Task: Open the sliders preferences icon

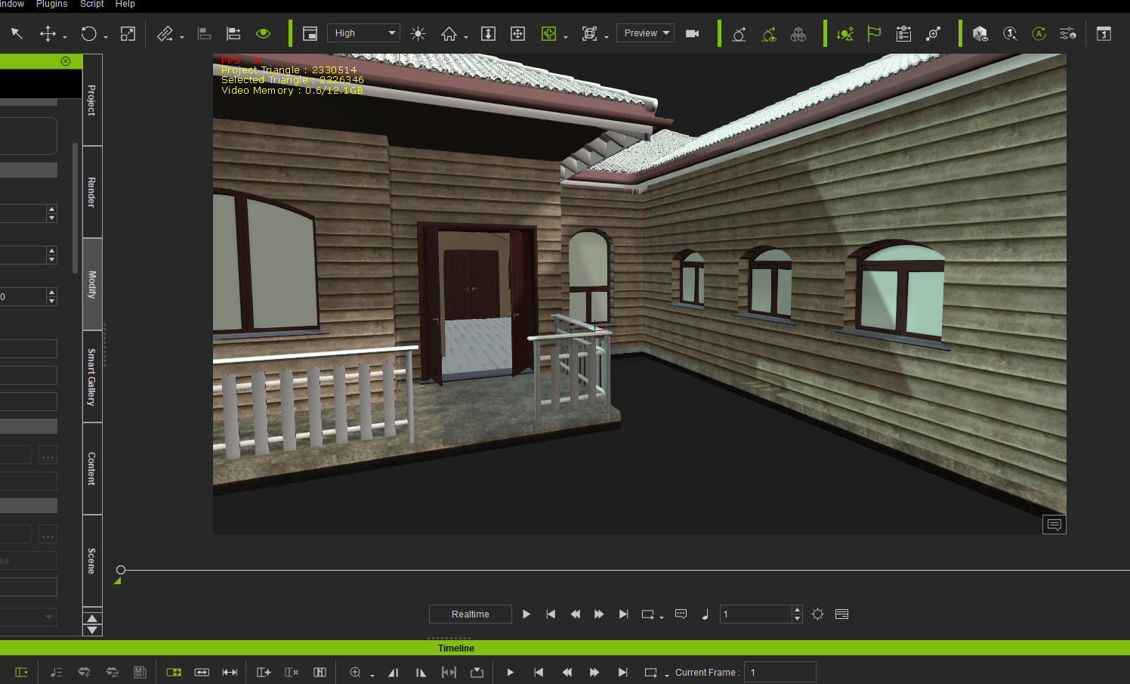Action: click(1067, 33)
